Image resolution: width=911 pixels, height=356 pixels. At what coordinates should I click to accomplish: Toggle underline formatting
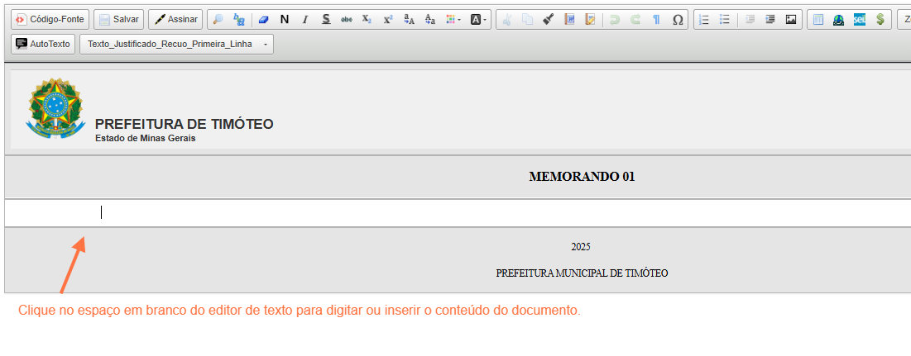click(326, 19)
